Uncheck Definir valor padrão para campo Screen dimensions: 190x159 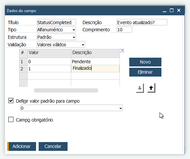(x=11, y=101)
